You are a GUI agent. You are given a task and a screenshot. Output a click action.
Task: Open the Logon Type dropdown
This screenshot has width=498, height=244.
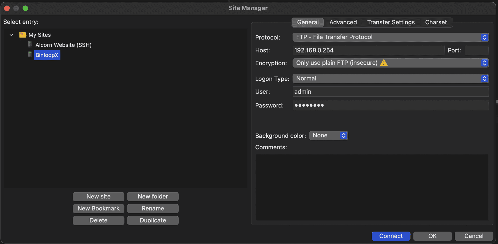click(390, 79)
